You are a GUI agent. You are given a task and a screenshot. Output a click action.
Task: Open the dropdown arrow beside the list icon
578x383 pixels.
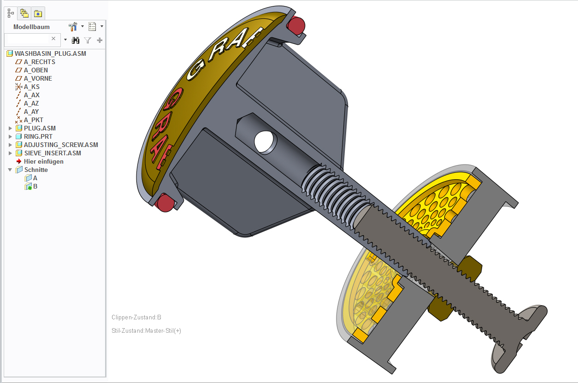coord(102,26)
